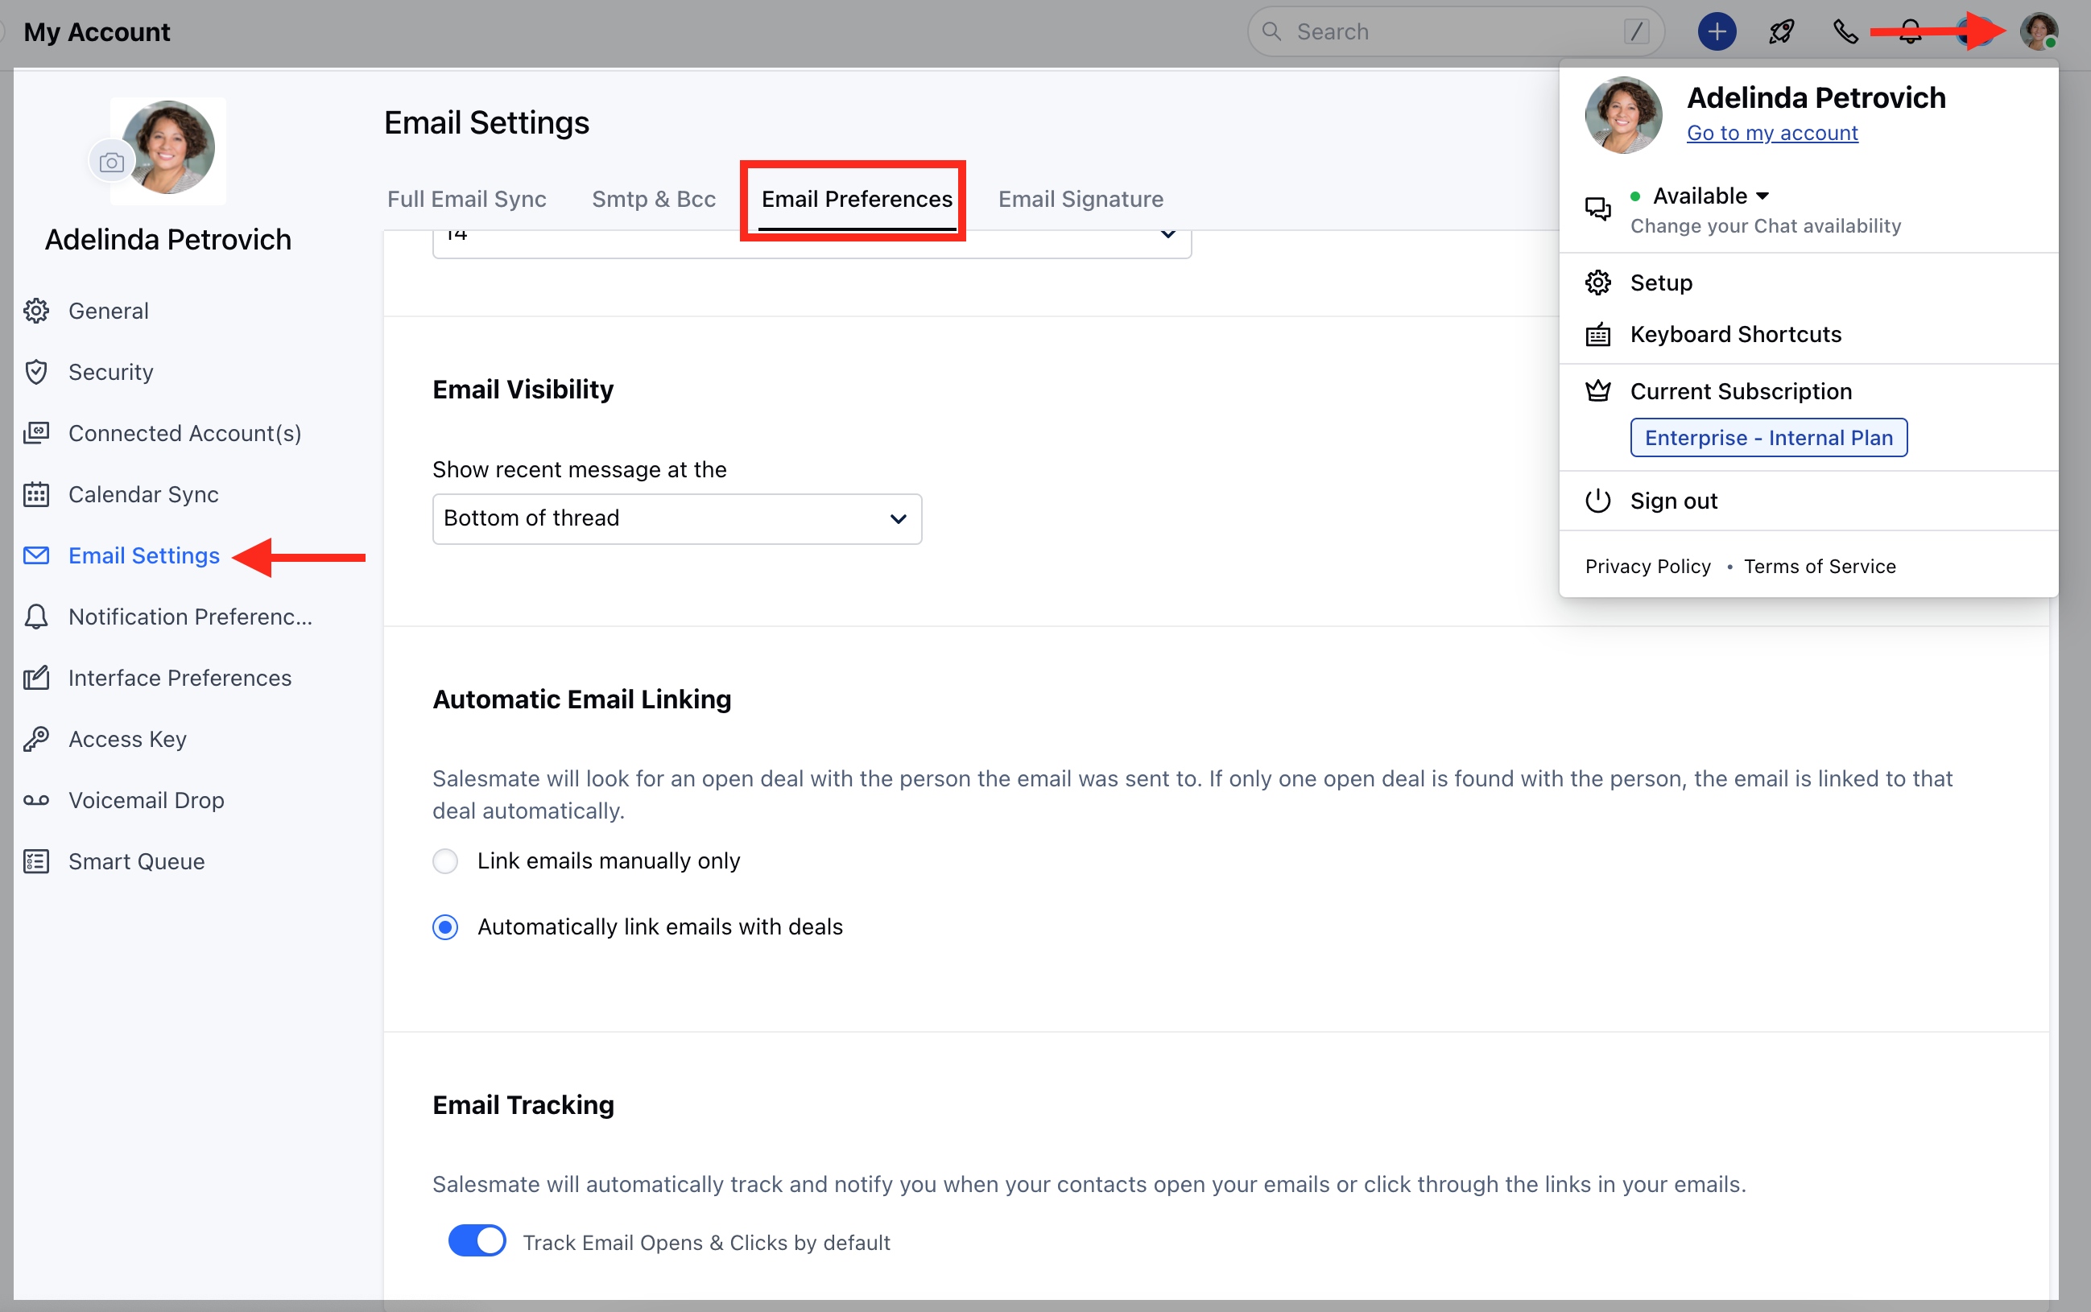Switch to the Full Email Sync tab
This screenshot has height=1312, width=2091.
466,199
